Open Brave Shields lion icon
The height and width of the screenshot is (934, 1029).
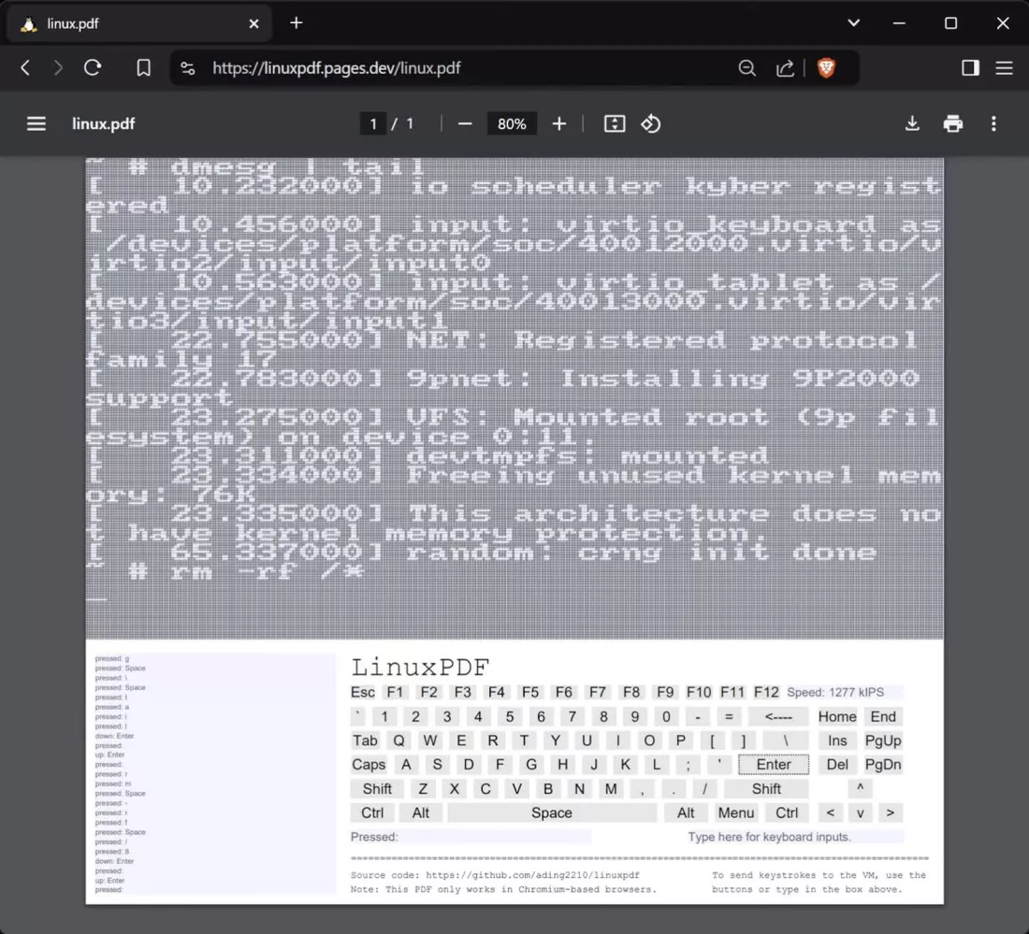(826, 67)
